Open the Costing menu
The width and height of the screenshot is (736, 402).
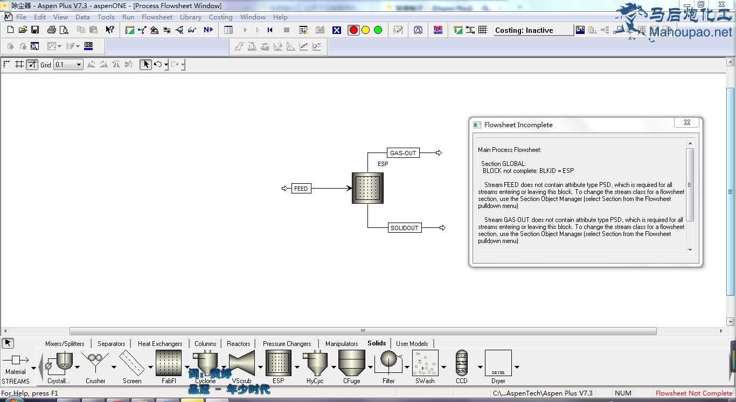tap(220, 17)
